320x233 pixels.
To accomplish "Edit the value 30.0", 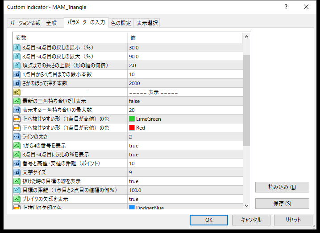I will 185,48.
